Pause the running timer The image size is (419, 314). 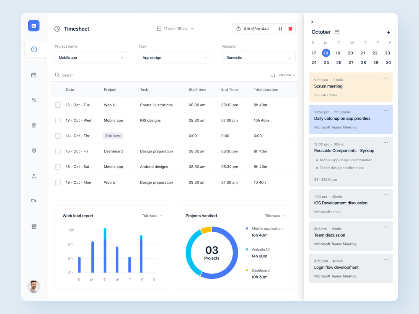(x=280, y=29)
